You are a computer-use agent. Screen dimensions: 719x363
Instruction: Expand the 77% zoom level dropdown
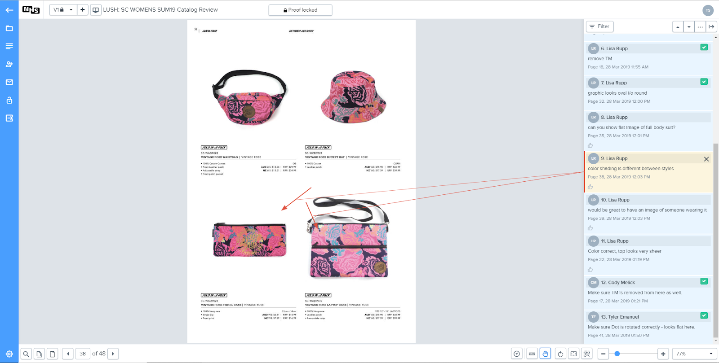tap(694, 354)
